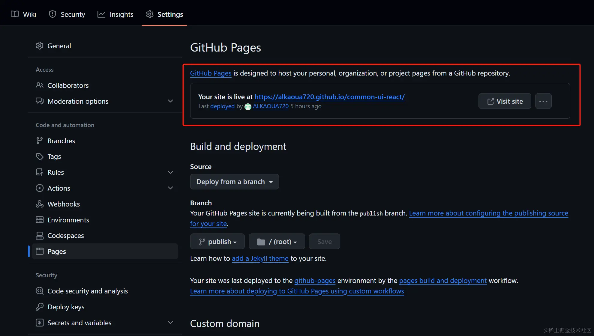This screenshot has height=336, width=594.
Task: Open the 'Deploy from a branch' source dropdown
Action: (234, 181)
